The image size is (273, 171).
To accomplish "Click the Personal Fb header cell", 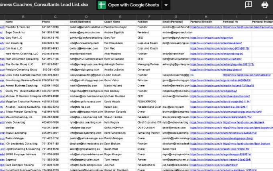I will (237, 22).
